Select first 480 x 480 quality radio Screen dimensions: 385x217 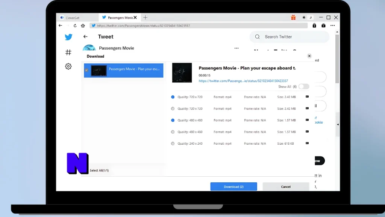173,120
